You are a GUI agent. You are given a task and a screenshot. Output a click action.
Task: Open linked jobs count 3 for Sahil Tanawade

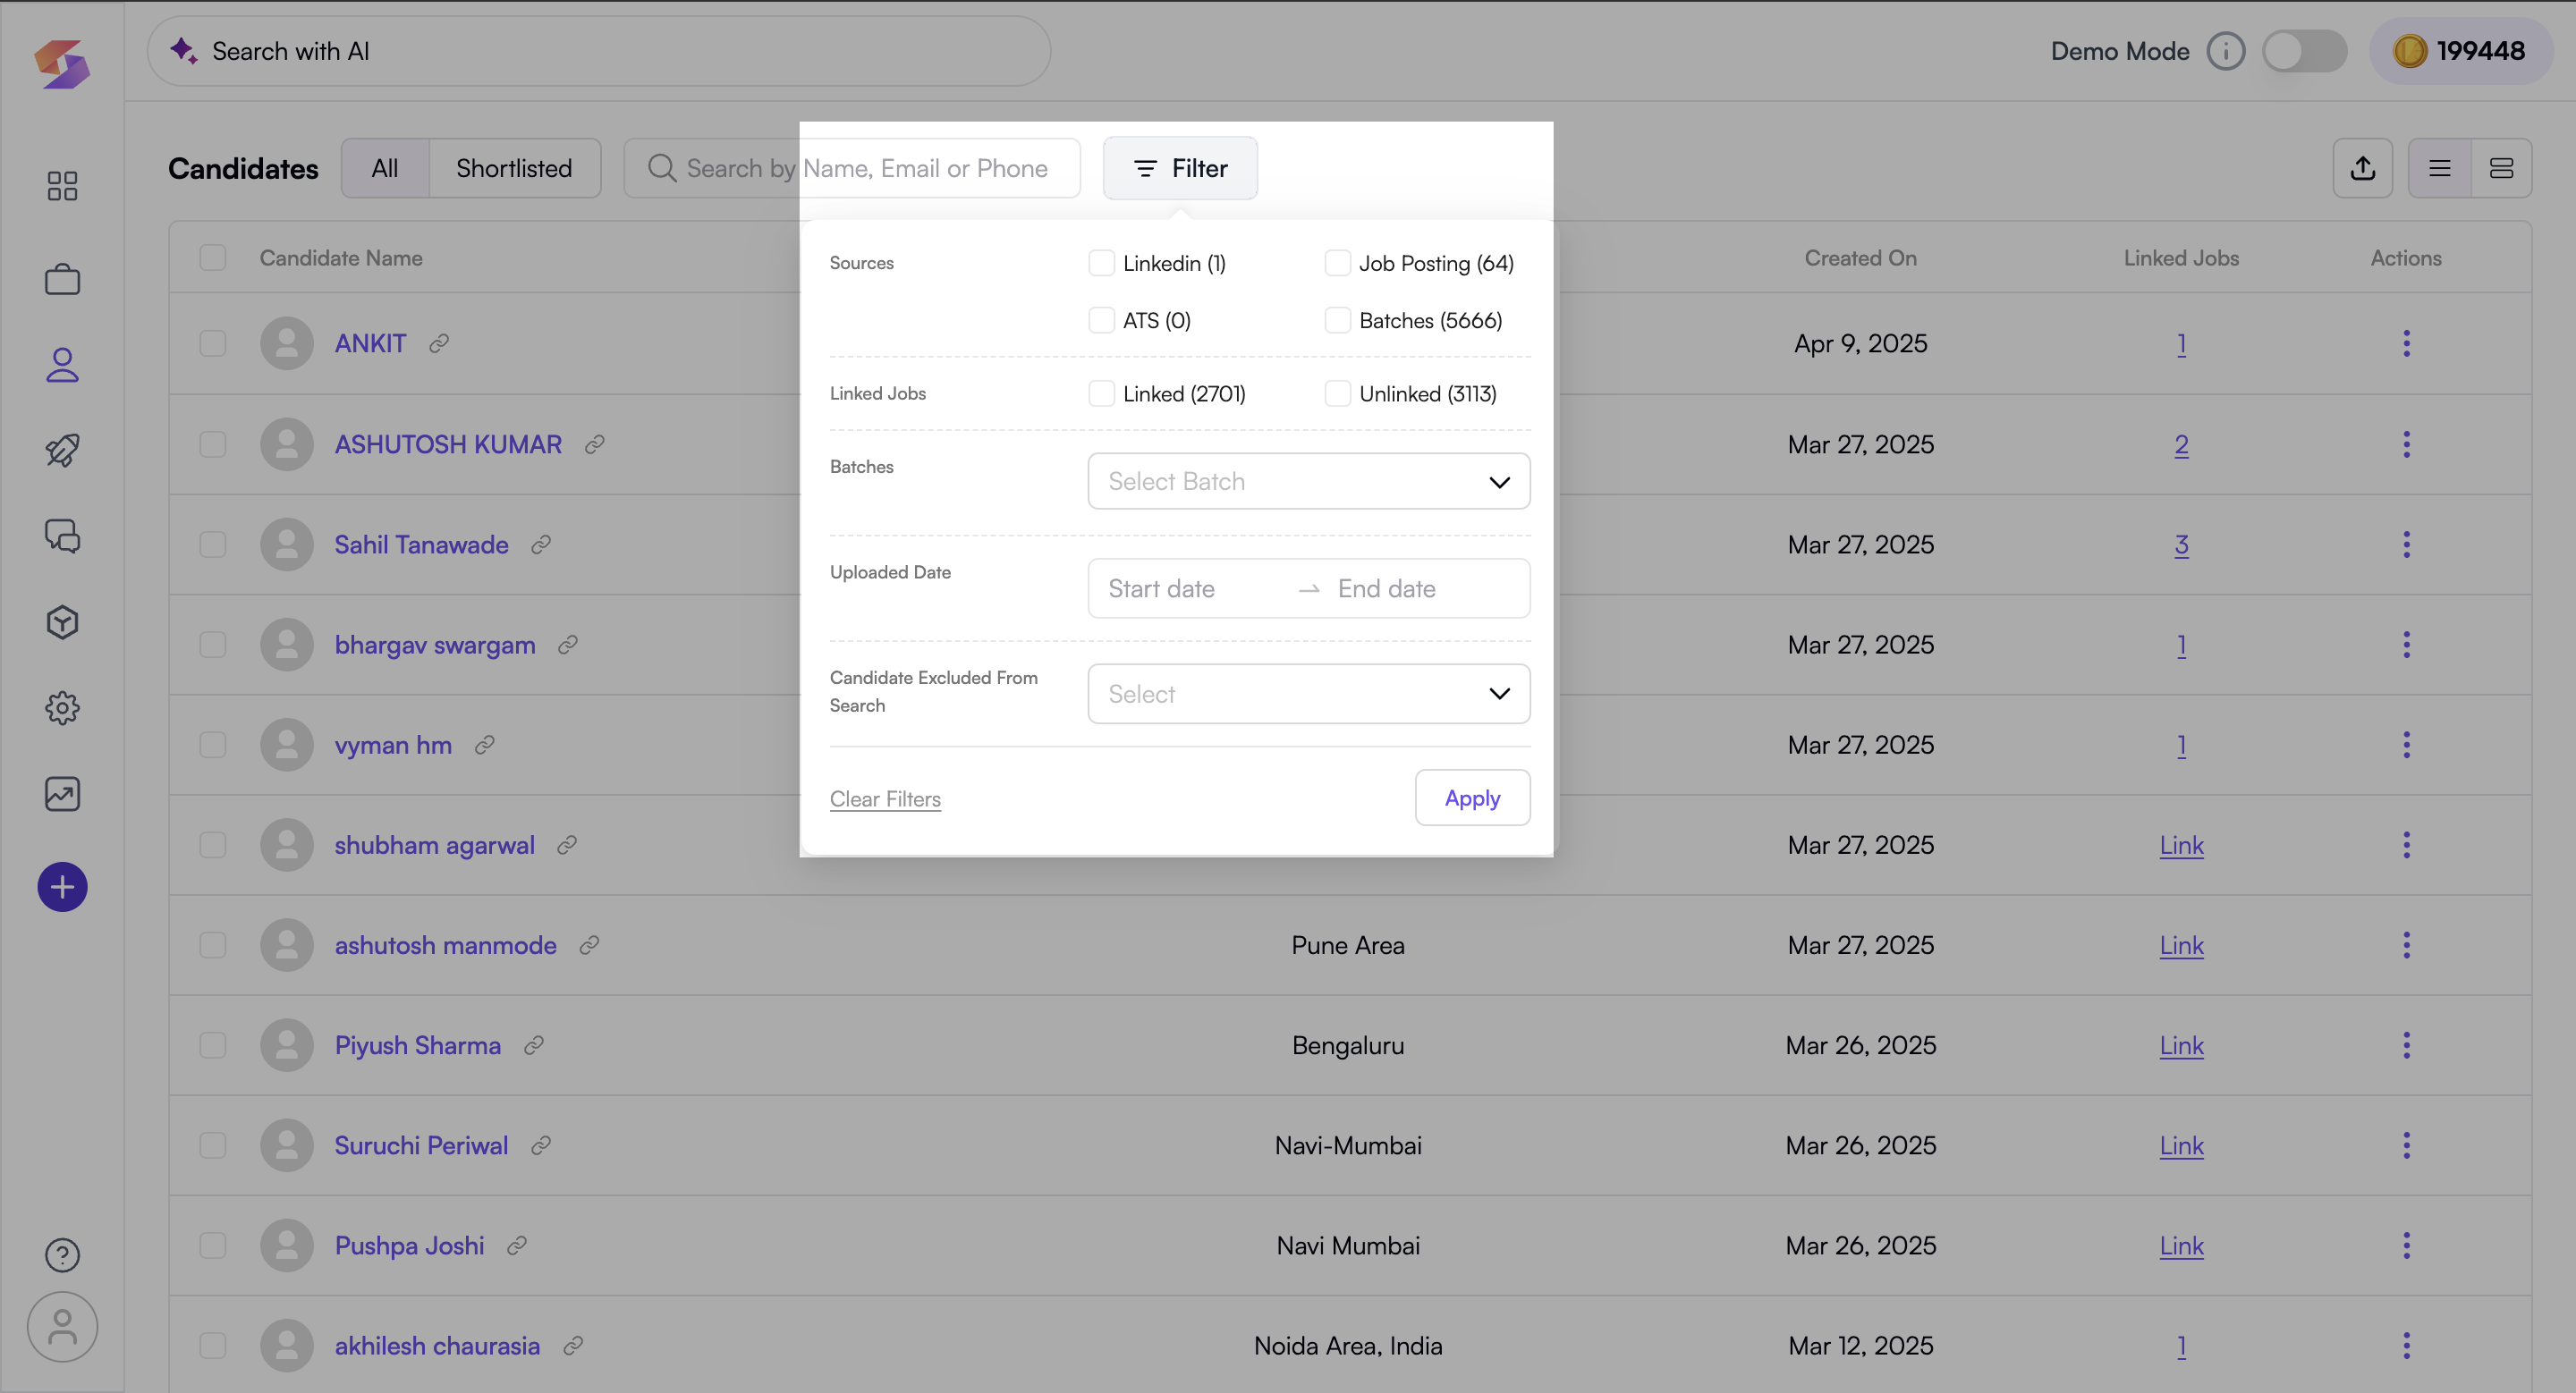(2181, 545)
